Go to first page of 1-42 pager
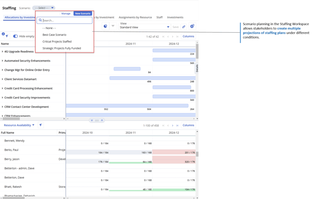Image resolution: width=321 pixels, height=199 pixels. (x=163, y=36)
